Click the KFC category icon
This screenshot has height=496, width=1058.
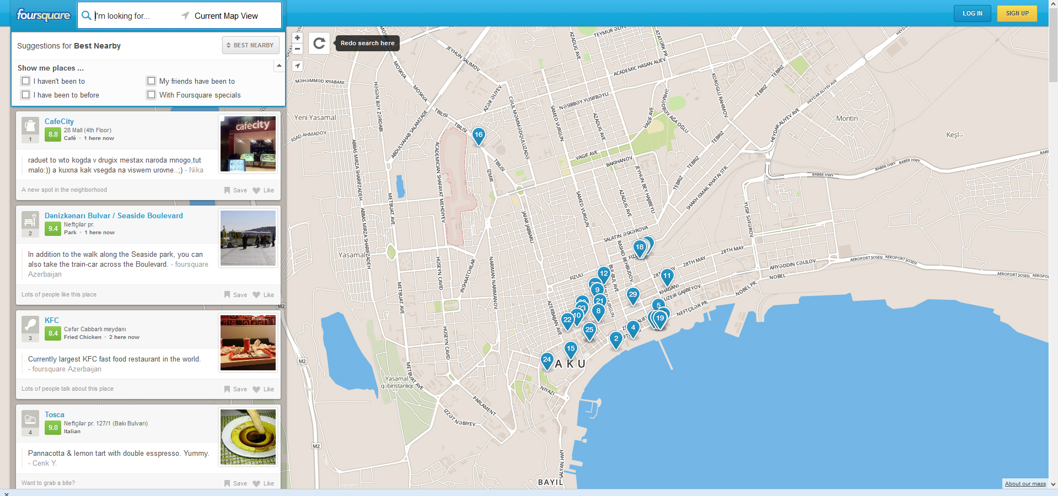30,325
